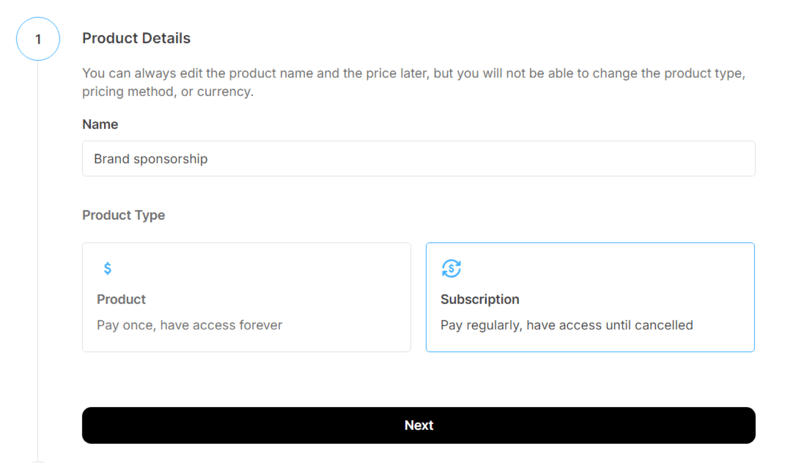Select the Product type card
Viewport: 793px width, 463px height.
[x=246, y=297]
